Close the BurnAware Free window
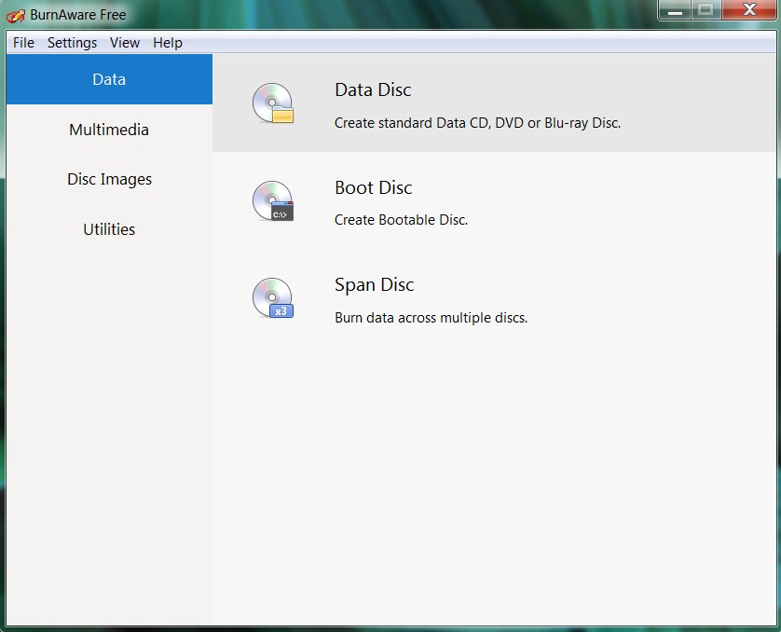This screenshot has height=632, width=781. point(749,10)
